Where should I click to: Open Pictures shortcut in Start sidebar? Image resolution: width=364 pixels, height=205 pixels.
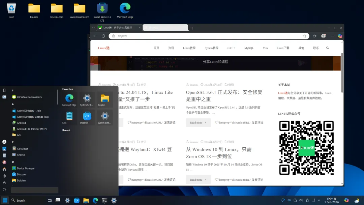(x=4, y=149)
